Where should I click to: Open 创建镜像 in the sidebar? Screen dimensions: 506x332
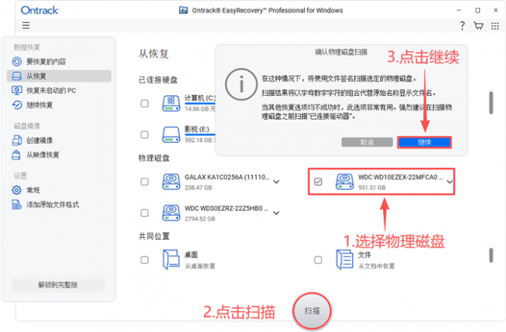pyautogui.click(x=59, y=140)
